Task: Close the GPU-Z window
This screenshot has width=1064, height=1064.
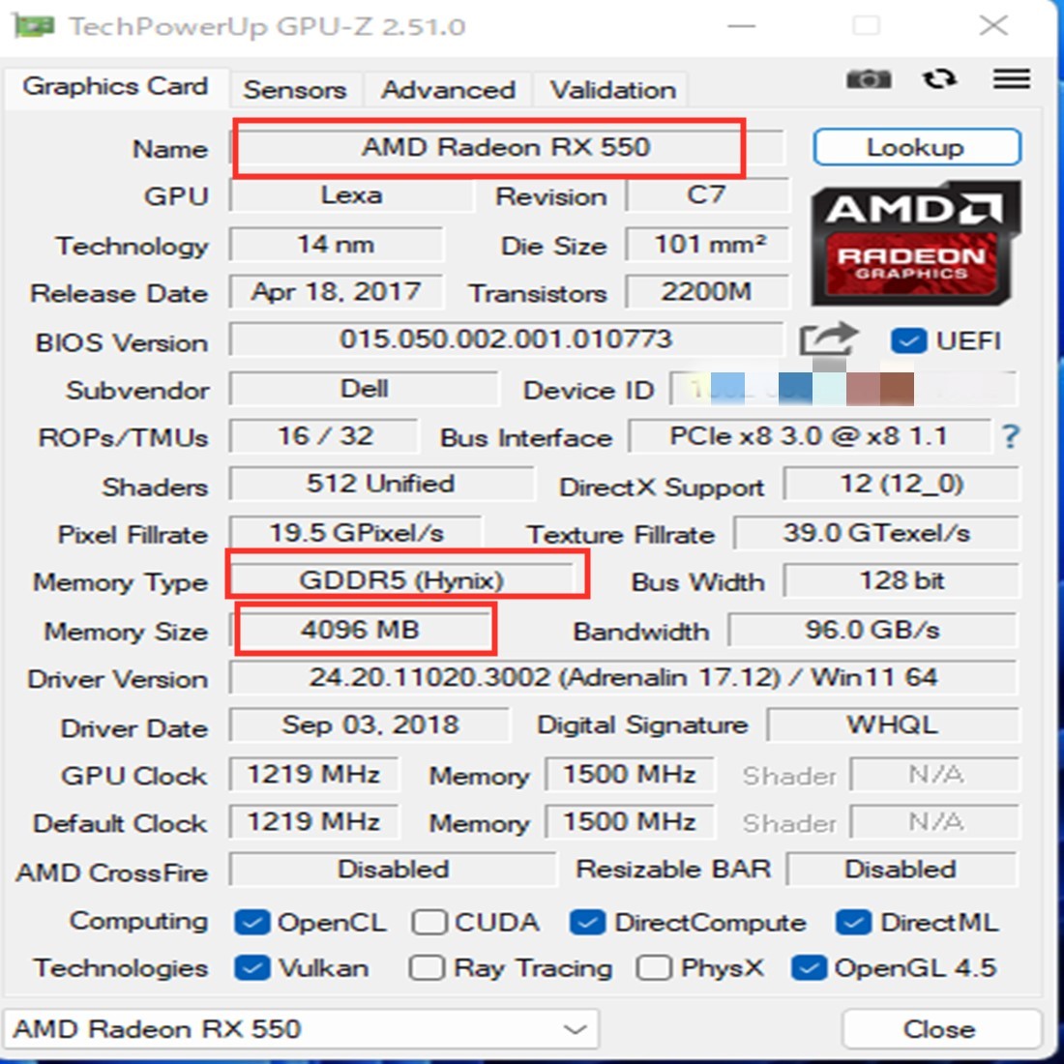Action: [x=993, y=26]
